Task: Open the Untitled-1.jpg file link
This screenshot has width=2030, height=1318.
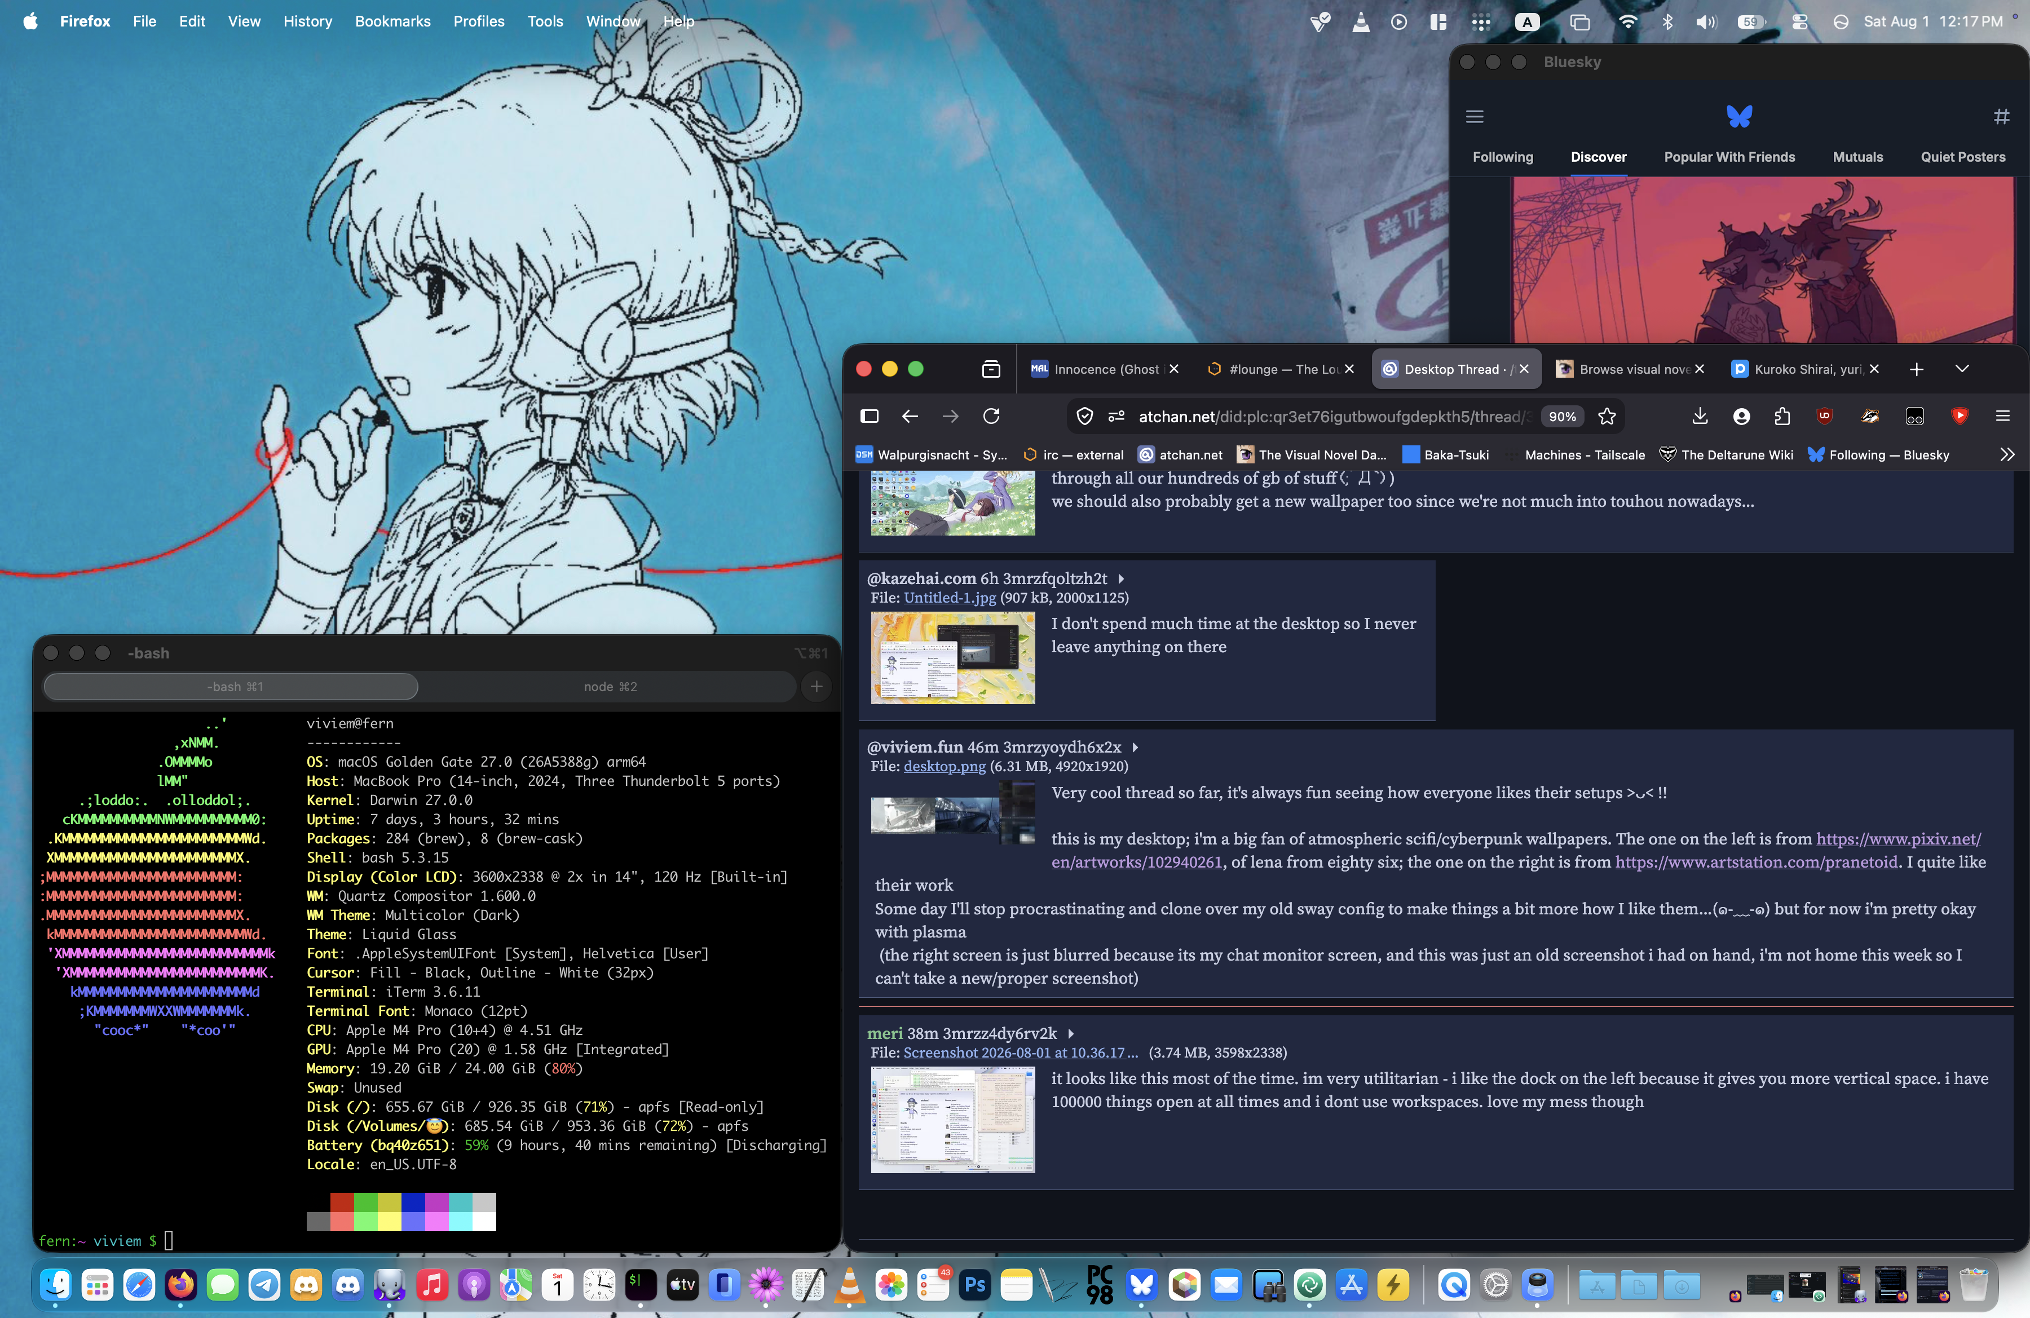Action: click(950, 598)
